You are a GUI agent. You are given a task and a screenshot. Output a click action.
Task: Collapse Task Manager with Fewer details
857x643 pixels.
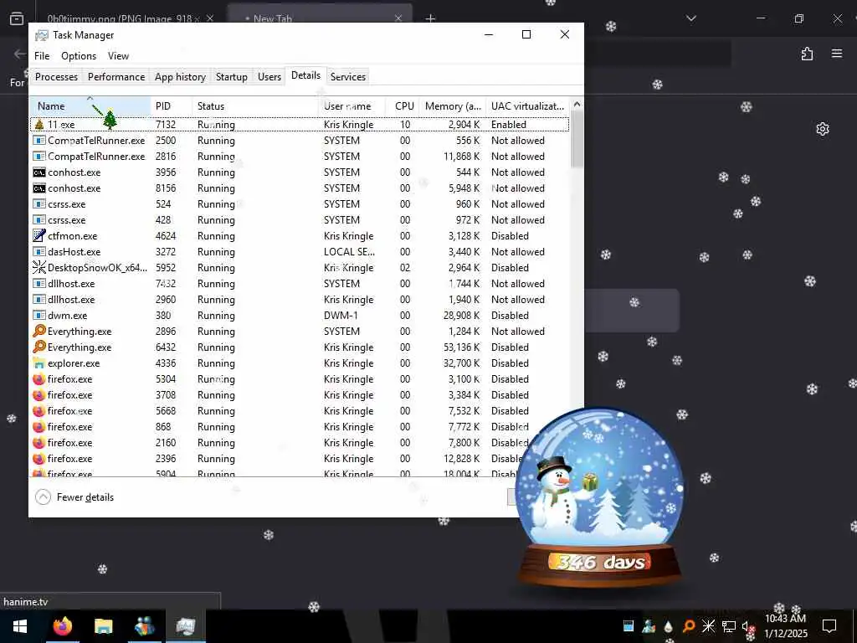(x=74, y=497)
